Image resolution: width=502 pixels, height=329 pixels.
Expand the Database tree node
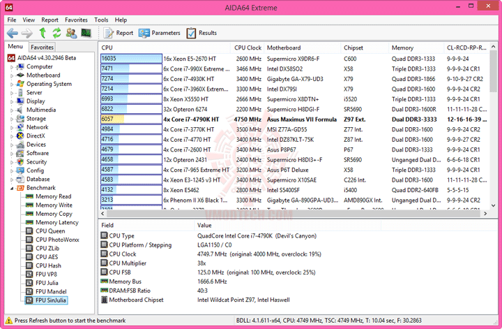point(12,180)
